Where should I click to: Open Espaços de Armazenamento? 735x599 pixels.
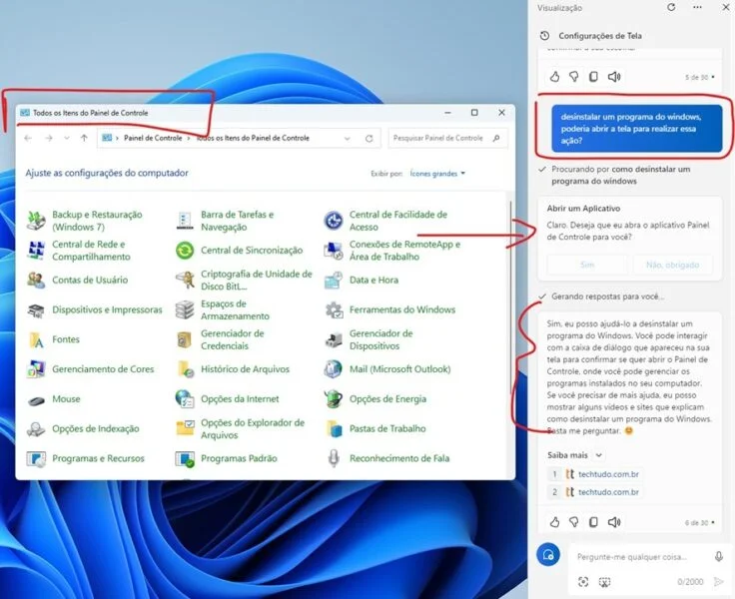coord(223,309)
